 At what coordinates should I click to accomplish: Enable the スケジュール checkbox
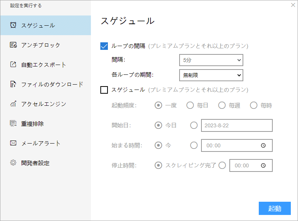coord(104,90)
